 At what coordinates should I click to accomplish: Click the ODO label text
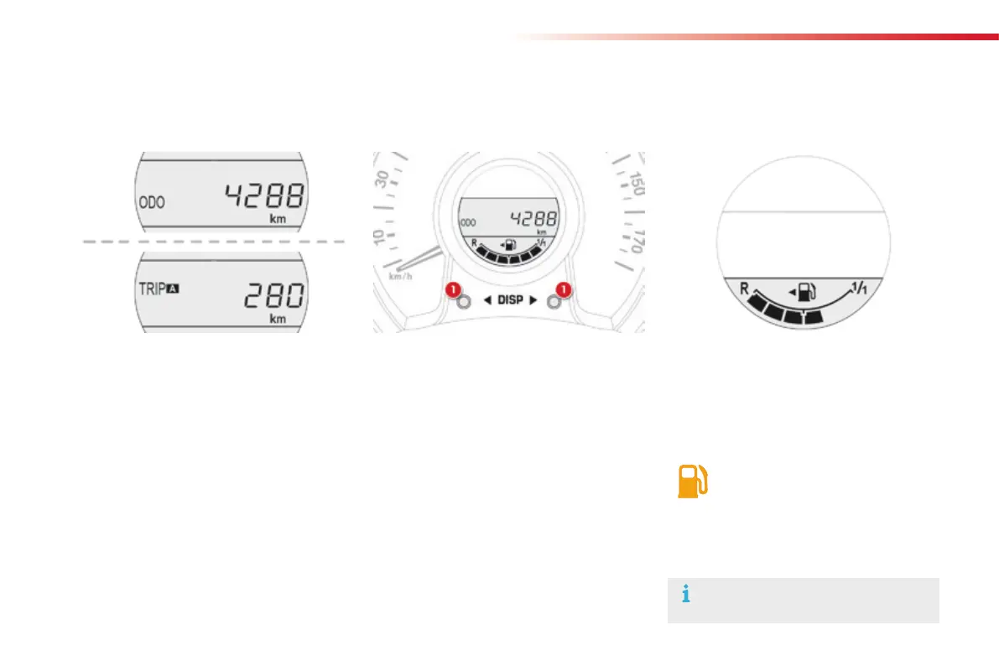pos(152,203)
